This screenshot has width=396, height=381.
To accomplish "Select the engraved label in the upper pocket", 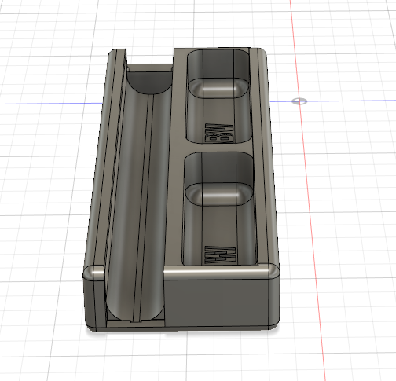I will [219, 134].
